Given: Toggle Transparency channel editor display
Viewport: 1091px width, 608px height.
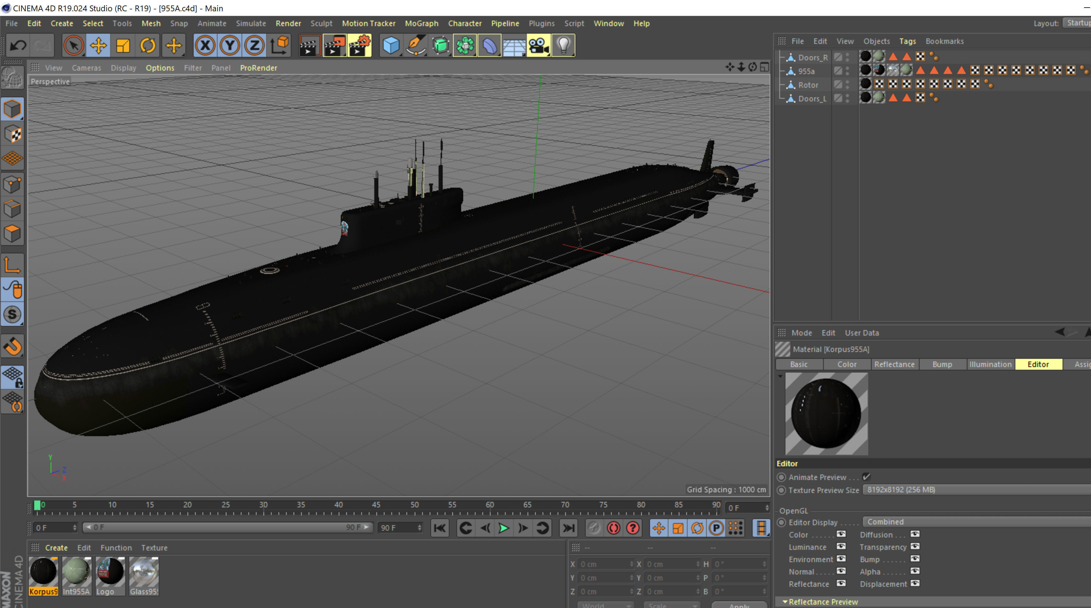Looking at the screenshot, I should [915, 547].
